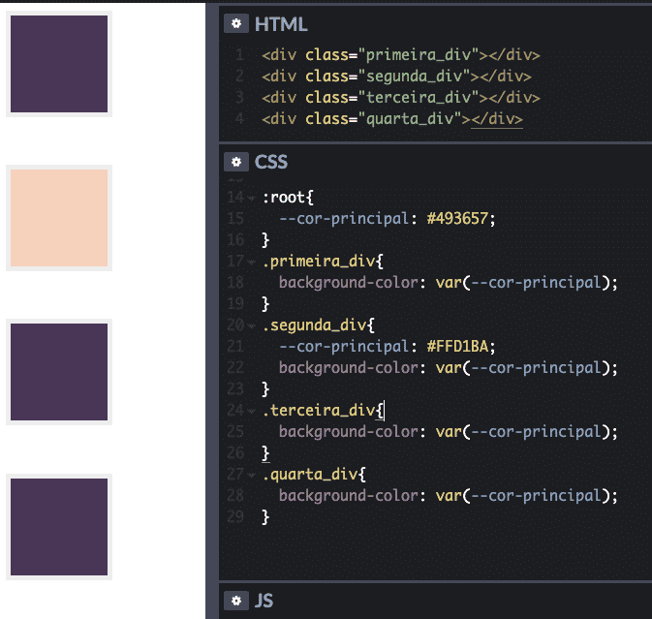Click the peach colored preview square
The image size is (652, 619).
point(59,218)
